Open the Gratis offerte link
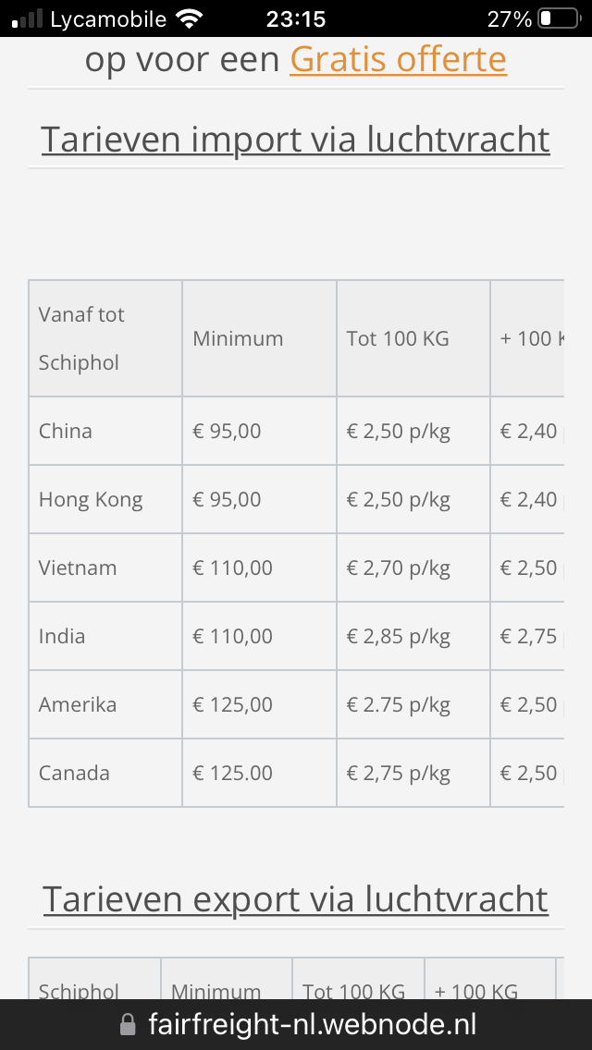Image resolution: width=592 pixels, height=1050 pixels. tap(398, 59)
